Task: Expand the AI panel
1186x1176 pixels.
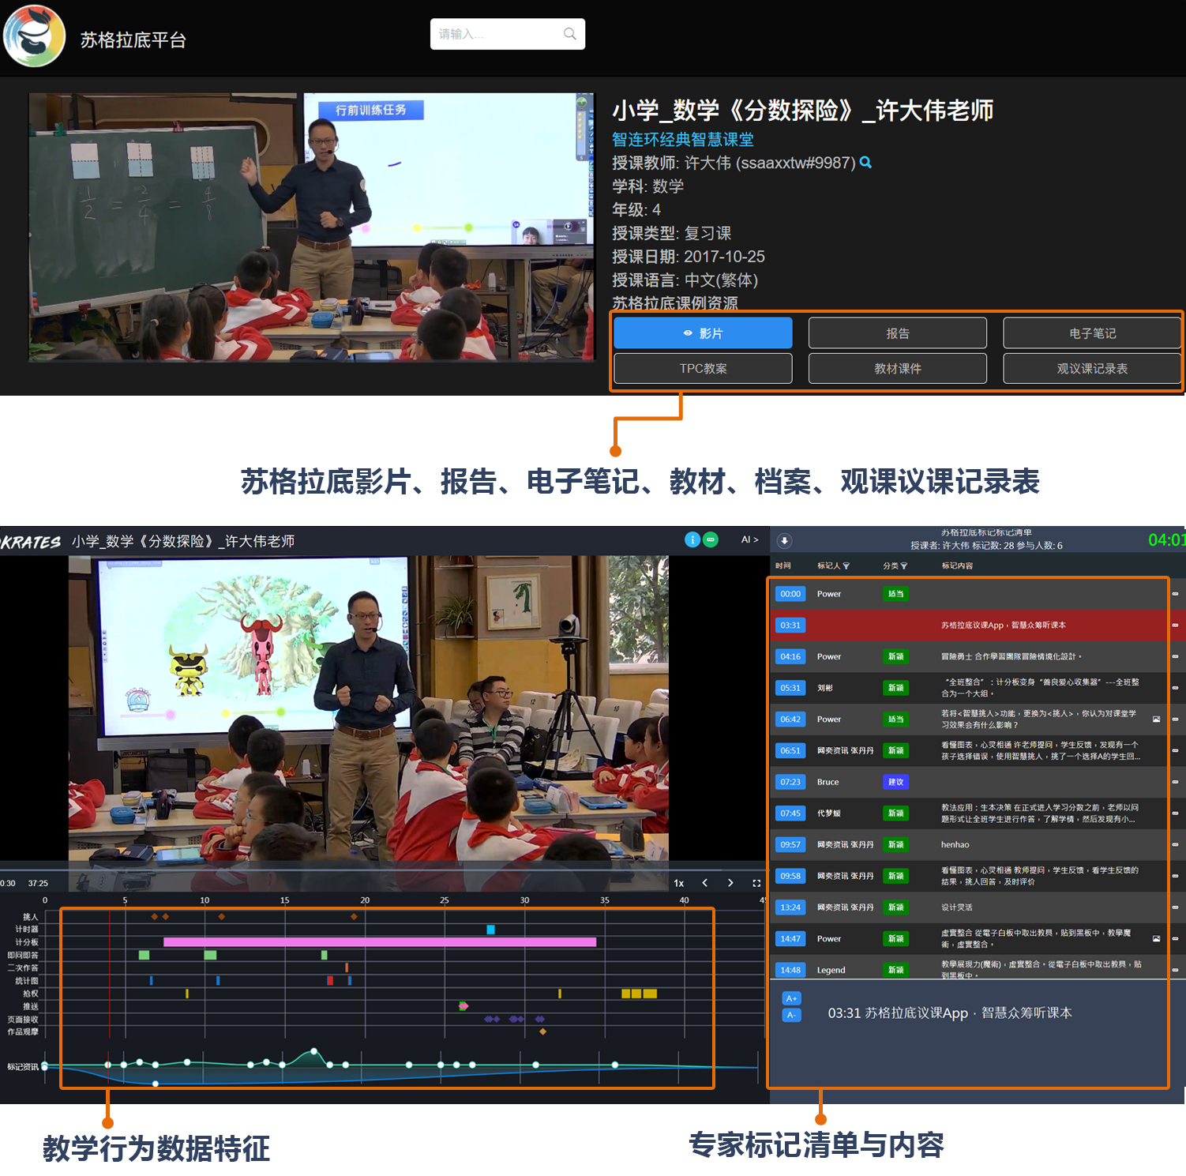Action: 749,540
